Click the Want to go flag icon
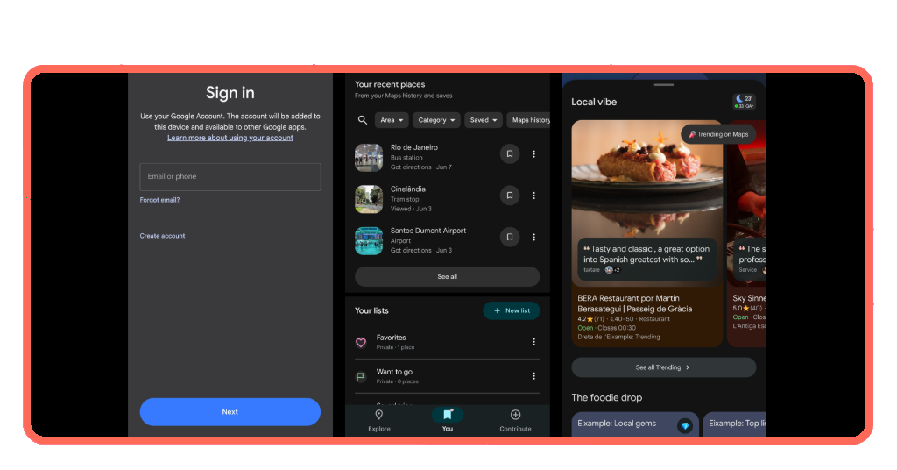The height and width of the screenshot is (470, 897). (x=361, y=377)
